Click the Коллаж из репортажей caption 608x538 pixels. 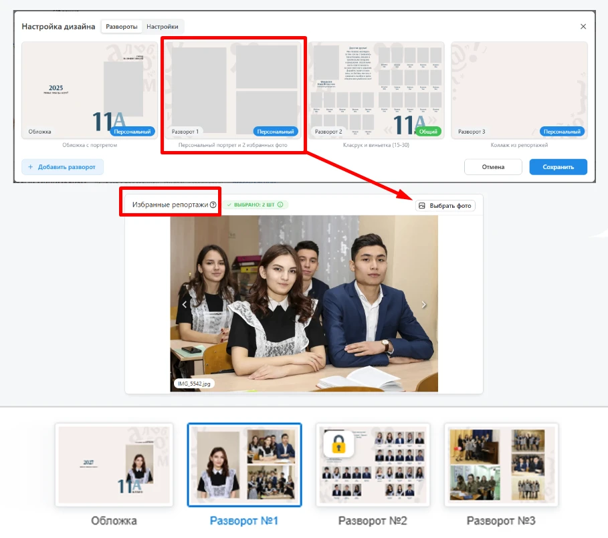(x=519, y=145)
